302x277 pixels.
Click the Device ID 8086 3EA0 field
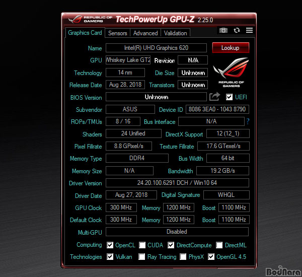coord(217,109)
